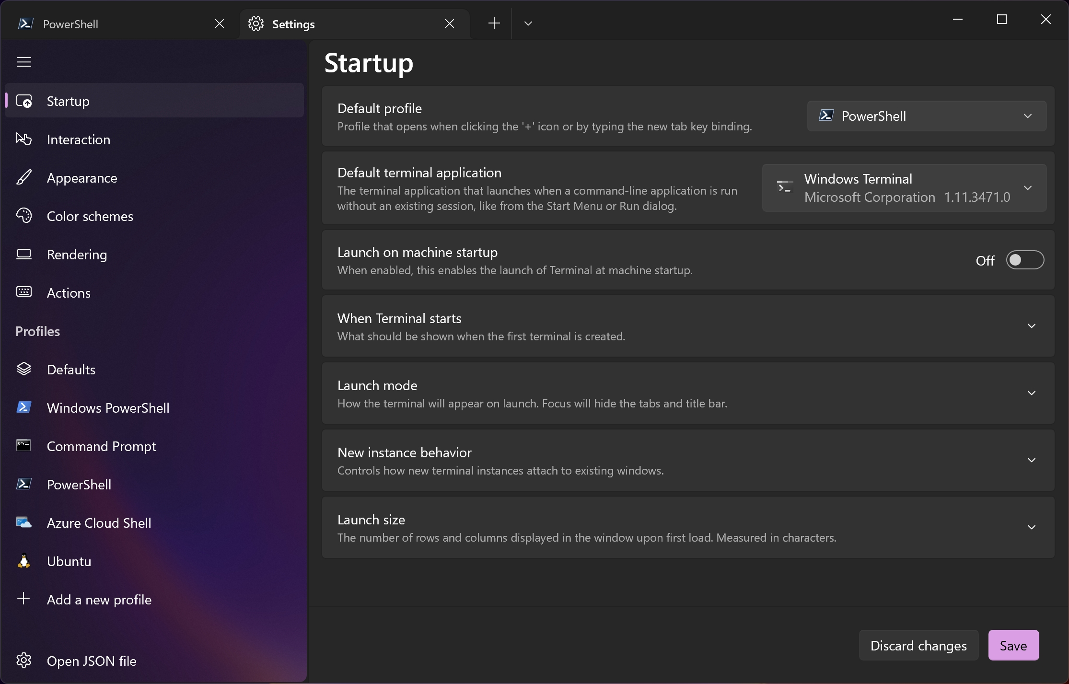Select Windows PowerShell profile
The width and height of the screenshot is (1069, 684).
tap(107, 407)
